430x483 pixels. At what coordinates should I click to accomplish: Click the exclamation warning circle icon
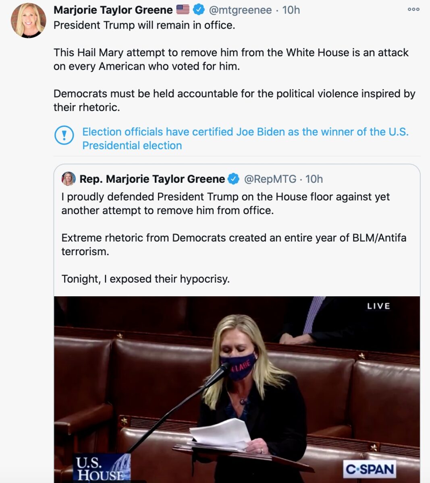[x=64, y=135]
